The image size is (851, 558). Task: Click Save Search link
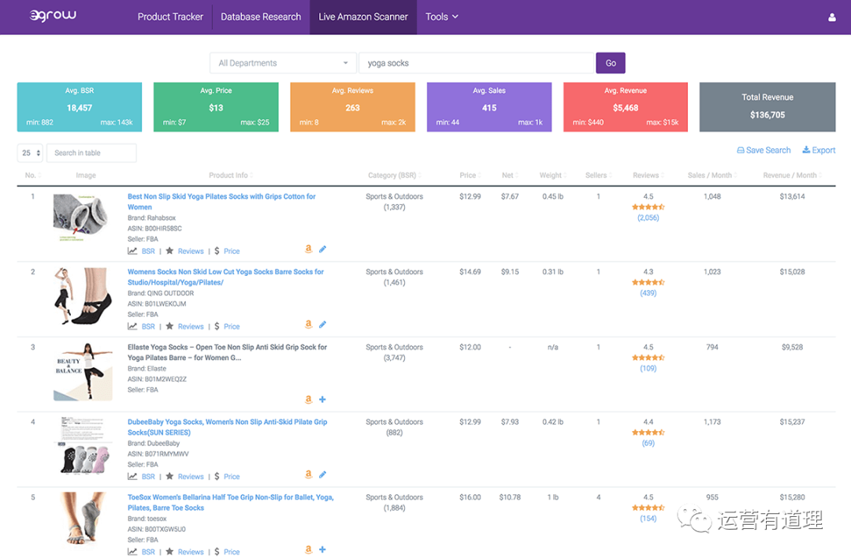point(764,151)
